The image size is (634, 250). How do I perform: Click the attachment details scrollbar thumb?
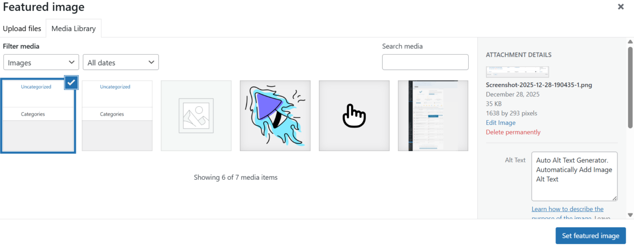(x=630, y=88)
